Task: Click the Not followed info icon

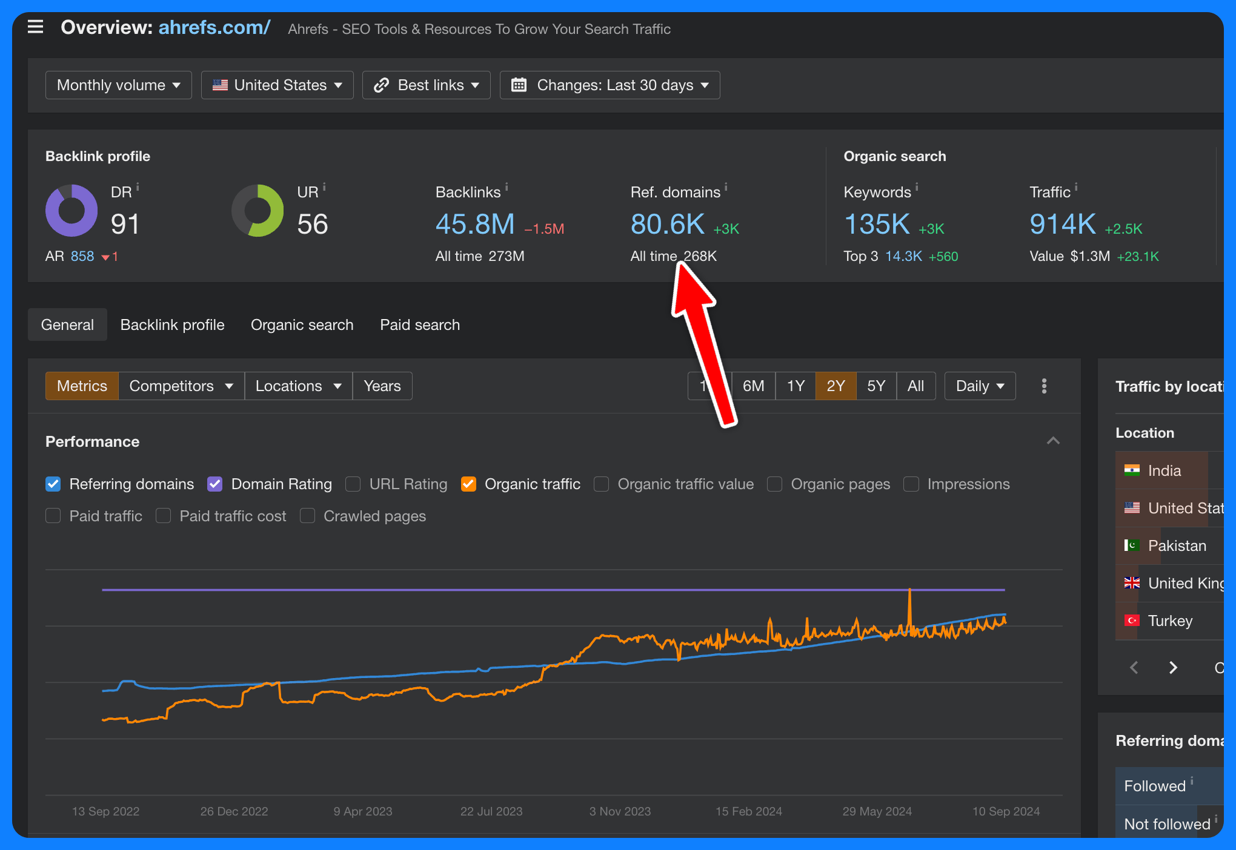Action: (1216, 819)
